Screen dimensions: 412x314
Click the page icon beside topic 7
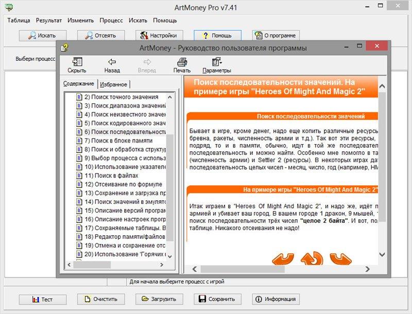79,141
